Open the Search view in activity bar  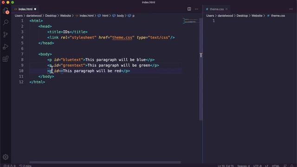tap(6, 22)
